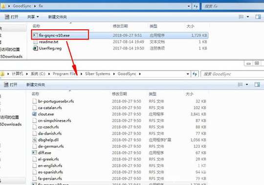Select diff.exe in GoodSync folder
The image size is (264, 185).
[x=44, y=153]
